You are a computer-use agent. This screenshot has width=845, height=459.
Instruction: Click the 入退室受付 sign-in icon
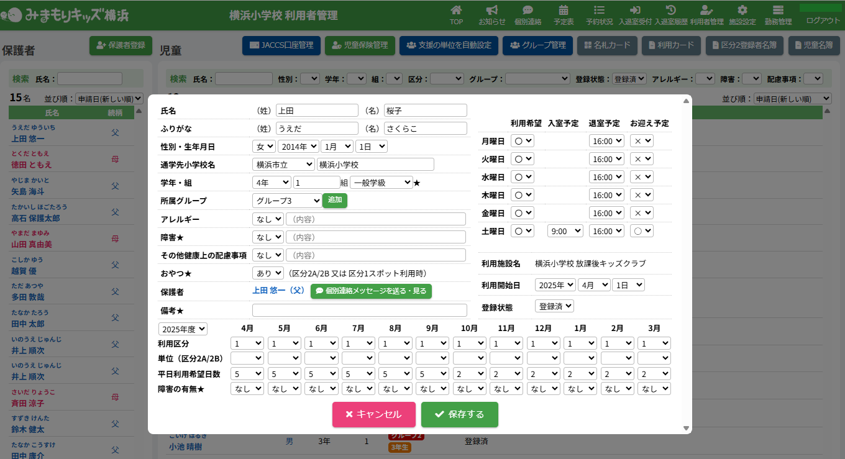click(x=635, y=11)
